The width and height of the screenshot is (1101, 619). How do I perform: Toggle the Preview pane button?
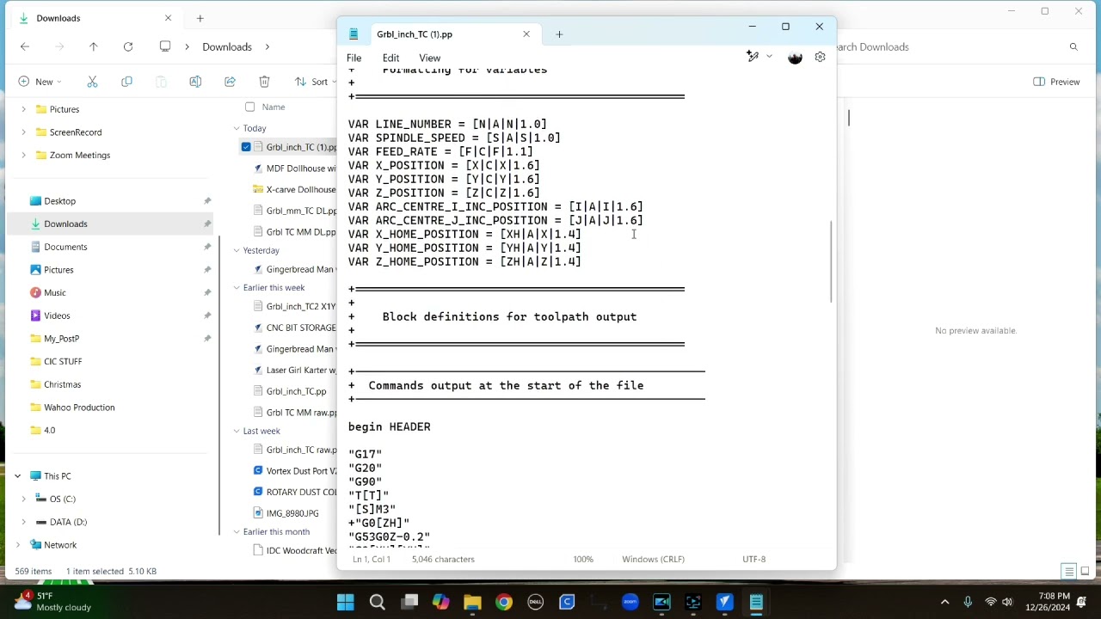(1057, 82)
